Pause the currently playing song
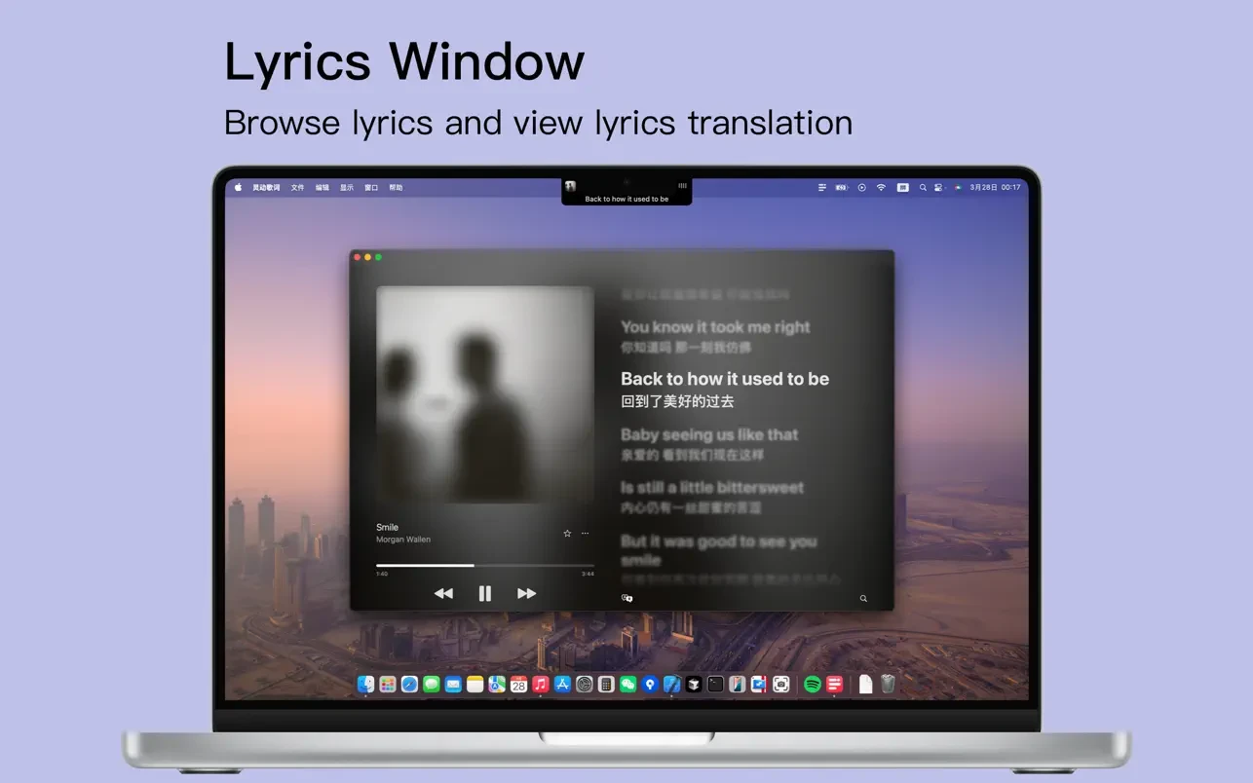Image resolution: width=1253 pixels, height=783 pixels. pos(484,593)
